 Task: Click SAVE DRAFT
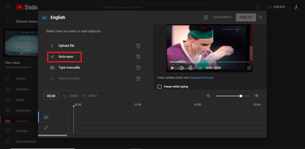(x=222, y=17)
